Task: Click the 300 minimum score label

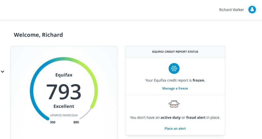Action: [52, 122]
